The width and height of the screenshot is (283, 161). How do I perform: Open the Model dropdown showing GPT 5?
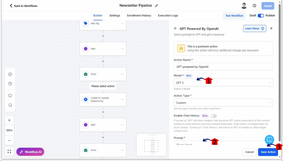point(223,83)
